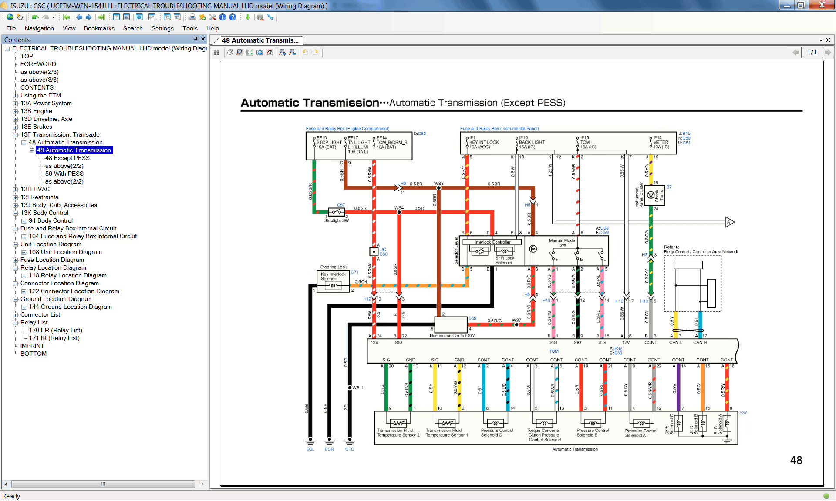The width and height of the screenshot is (836, 501).
Task: Activate the zoom in tool
Action: [x=282, y=52]
